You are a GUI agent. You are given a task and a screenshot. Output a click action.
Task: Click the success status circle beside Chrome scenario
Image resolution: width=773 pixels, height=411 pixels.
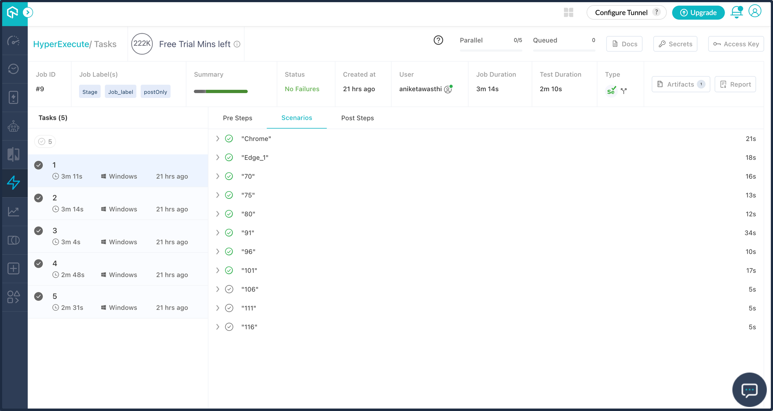[x=229, y=138]
